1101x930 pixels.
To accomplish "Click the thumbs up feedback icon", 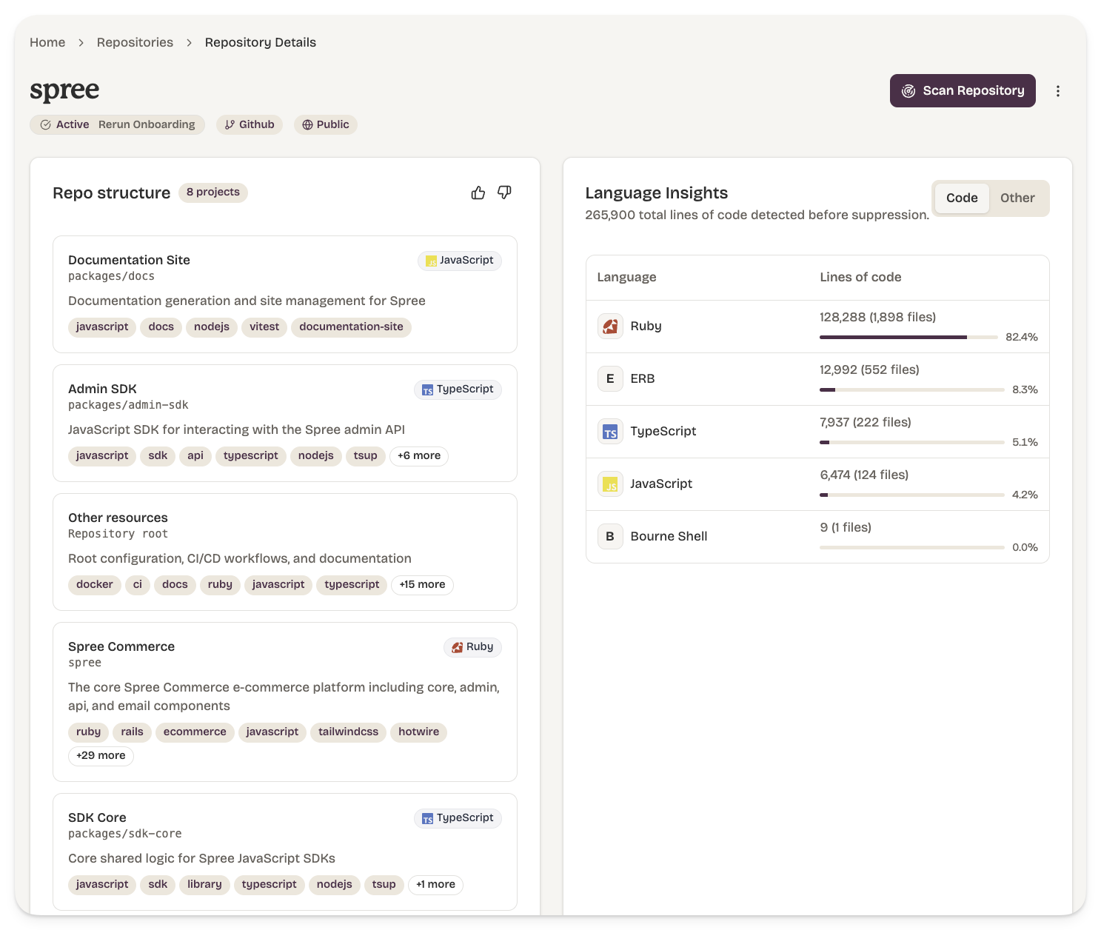I will pos(478,193).
